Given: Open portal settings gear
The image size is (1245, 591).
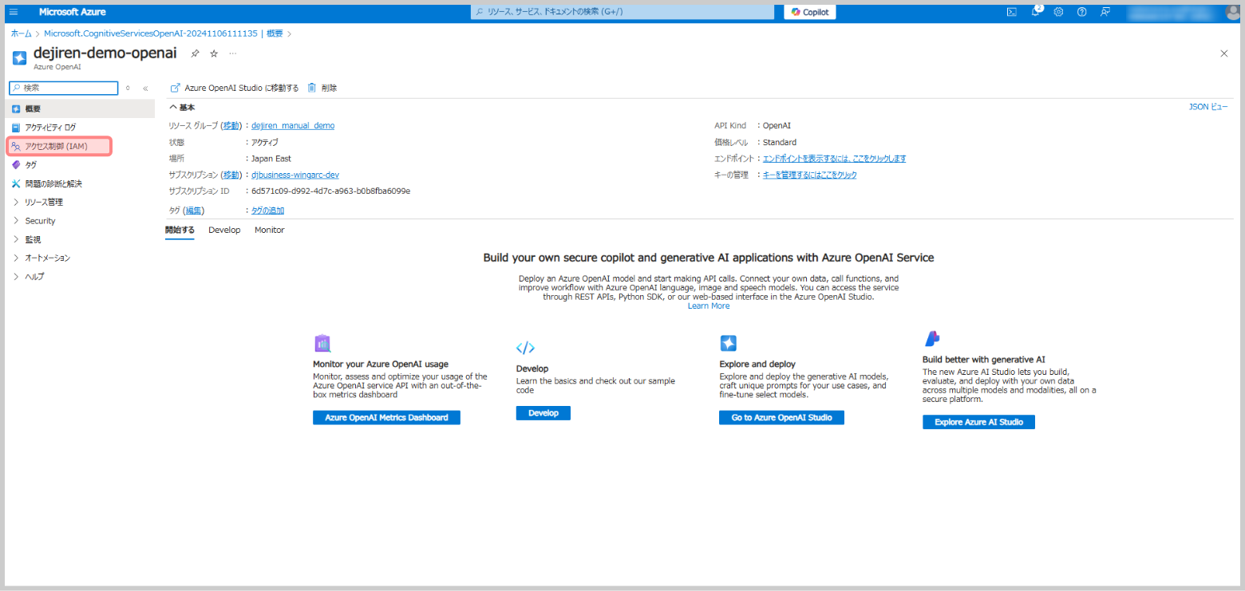Looking at the screenshot, I should click(x=1058, y=12).
